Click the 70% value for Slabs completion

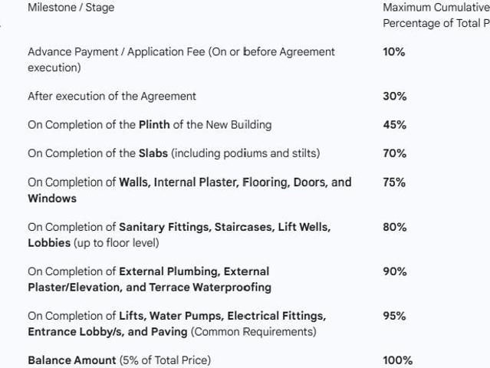tap(394, 153)
